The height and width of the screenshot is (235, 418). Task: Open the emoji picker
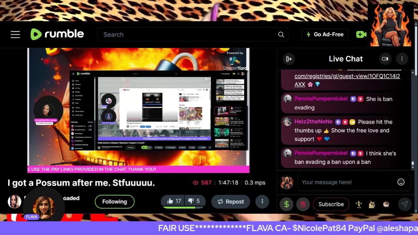(x=401, y=182)
